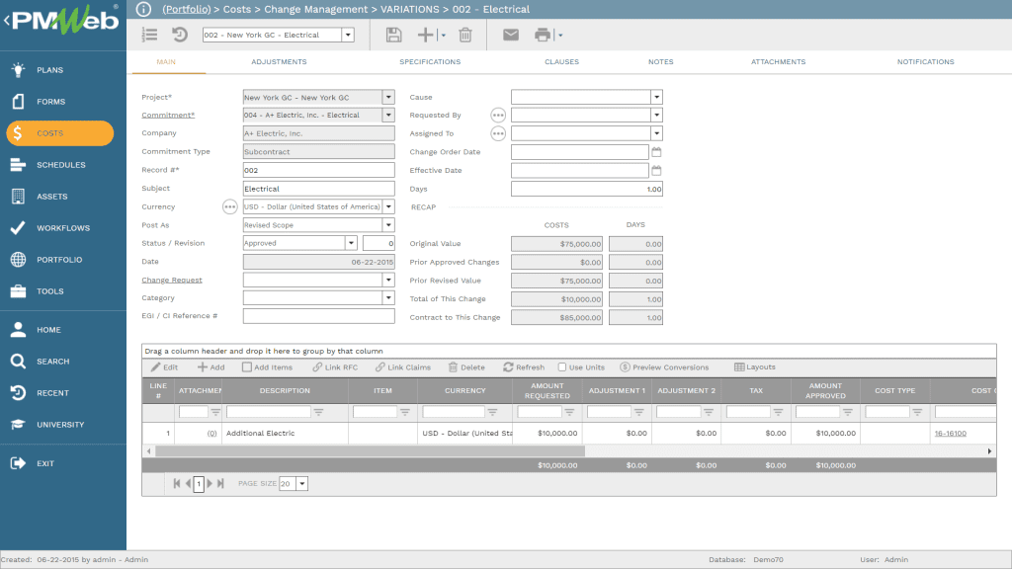Open the print options dropdown arrow
The height and width of the screenshot is (569, 1012).
pos(560,36)
